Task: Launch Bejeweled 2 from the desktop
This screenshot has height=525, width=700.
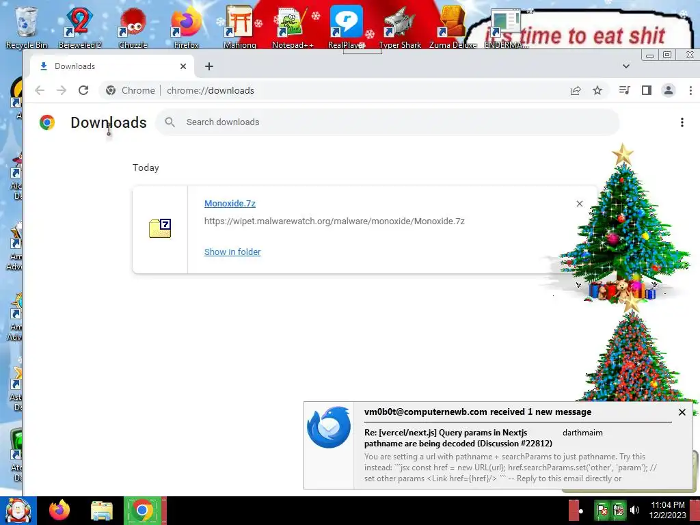Action: (x=80, y=27)
